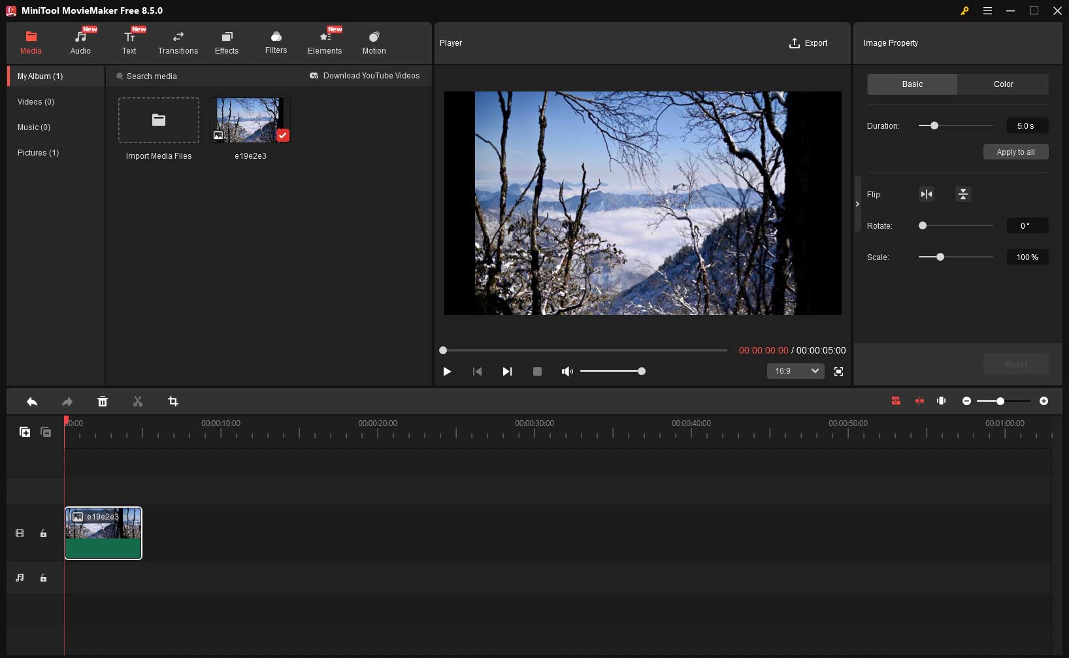Click the Download YouTube Videos link
This screenshot has height=658, width=1069.
tap(365, 75)
